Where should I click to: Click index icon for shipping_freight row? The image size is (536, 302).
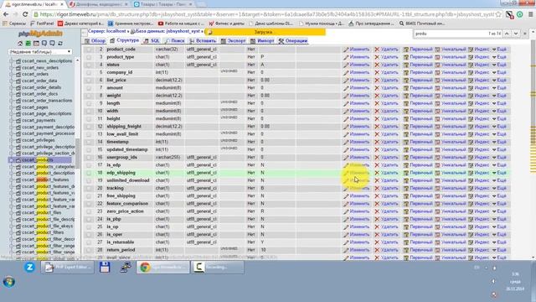471,127
